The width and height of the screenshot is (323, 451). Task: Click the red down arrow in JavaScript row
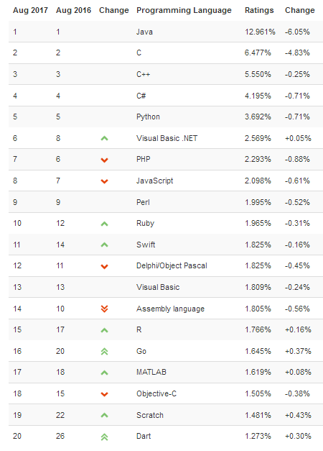click(x=105, y=181)
